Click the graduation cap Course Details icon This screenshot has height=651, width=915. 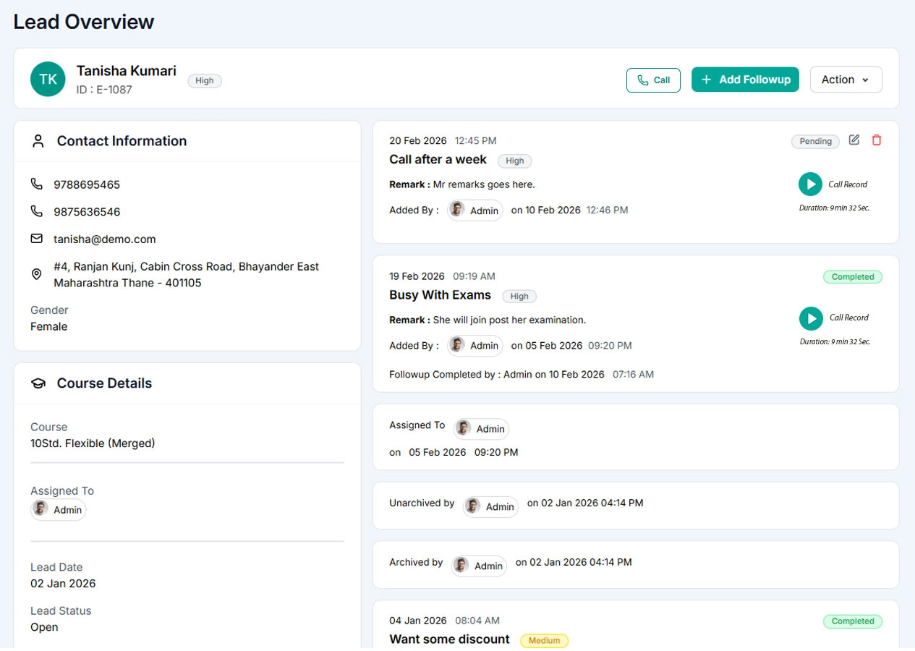coord(38,383)
